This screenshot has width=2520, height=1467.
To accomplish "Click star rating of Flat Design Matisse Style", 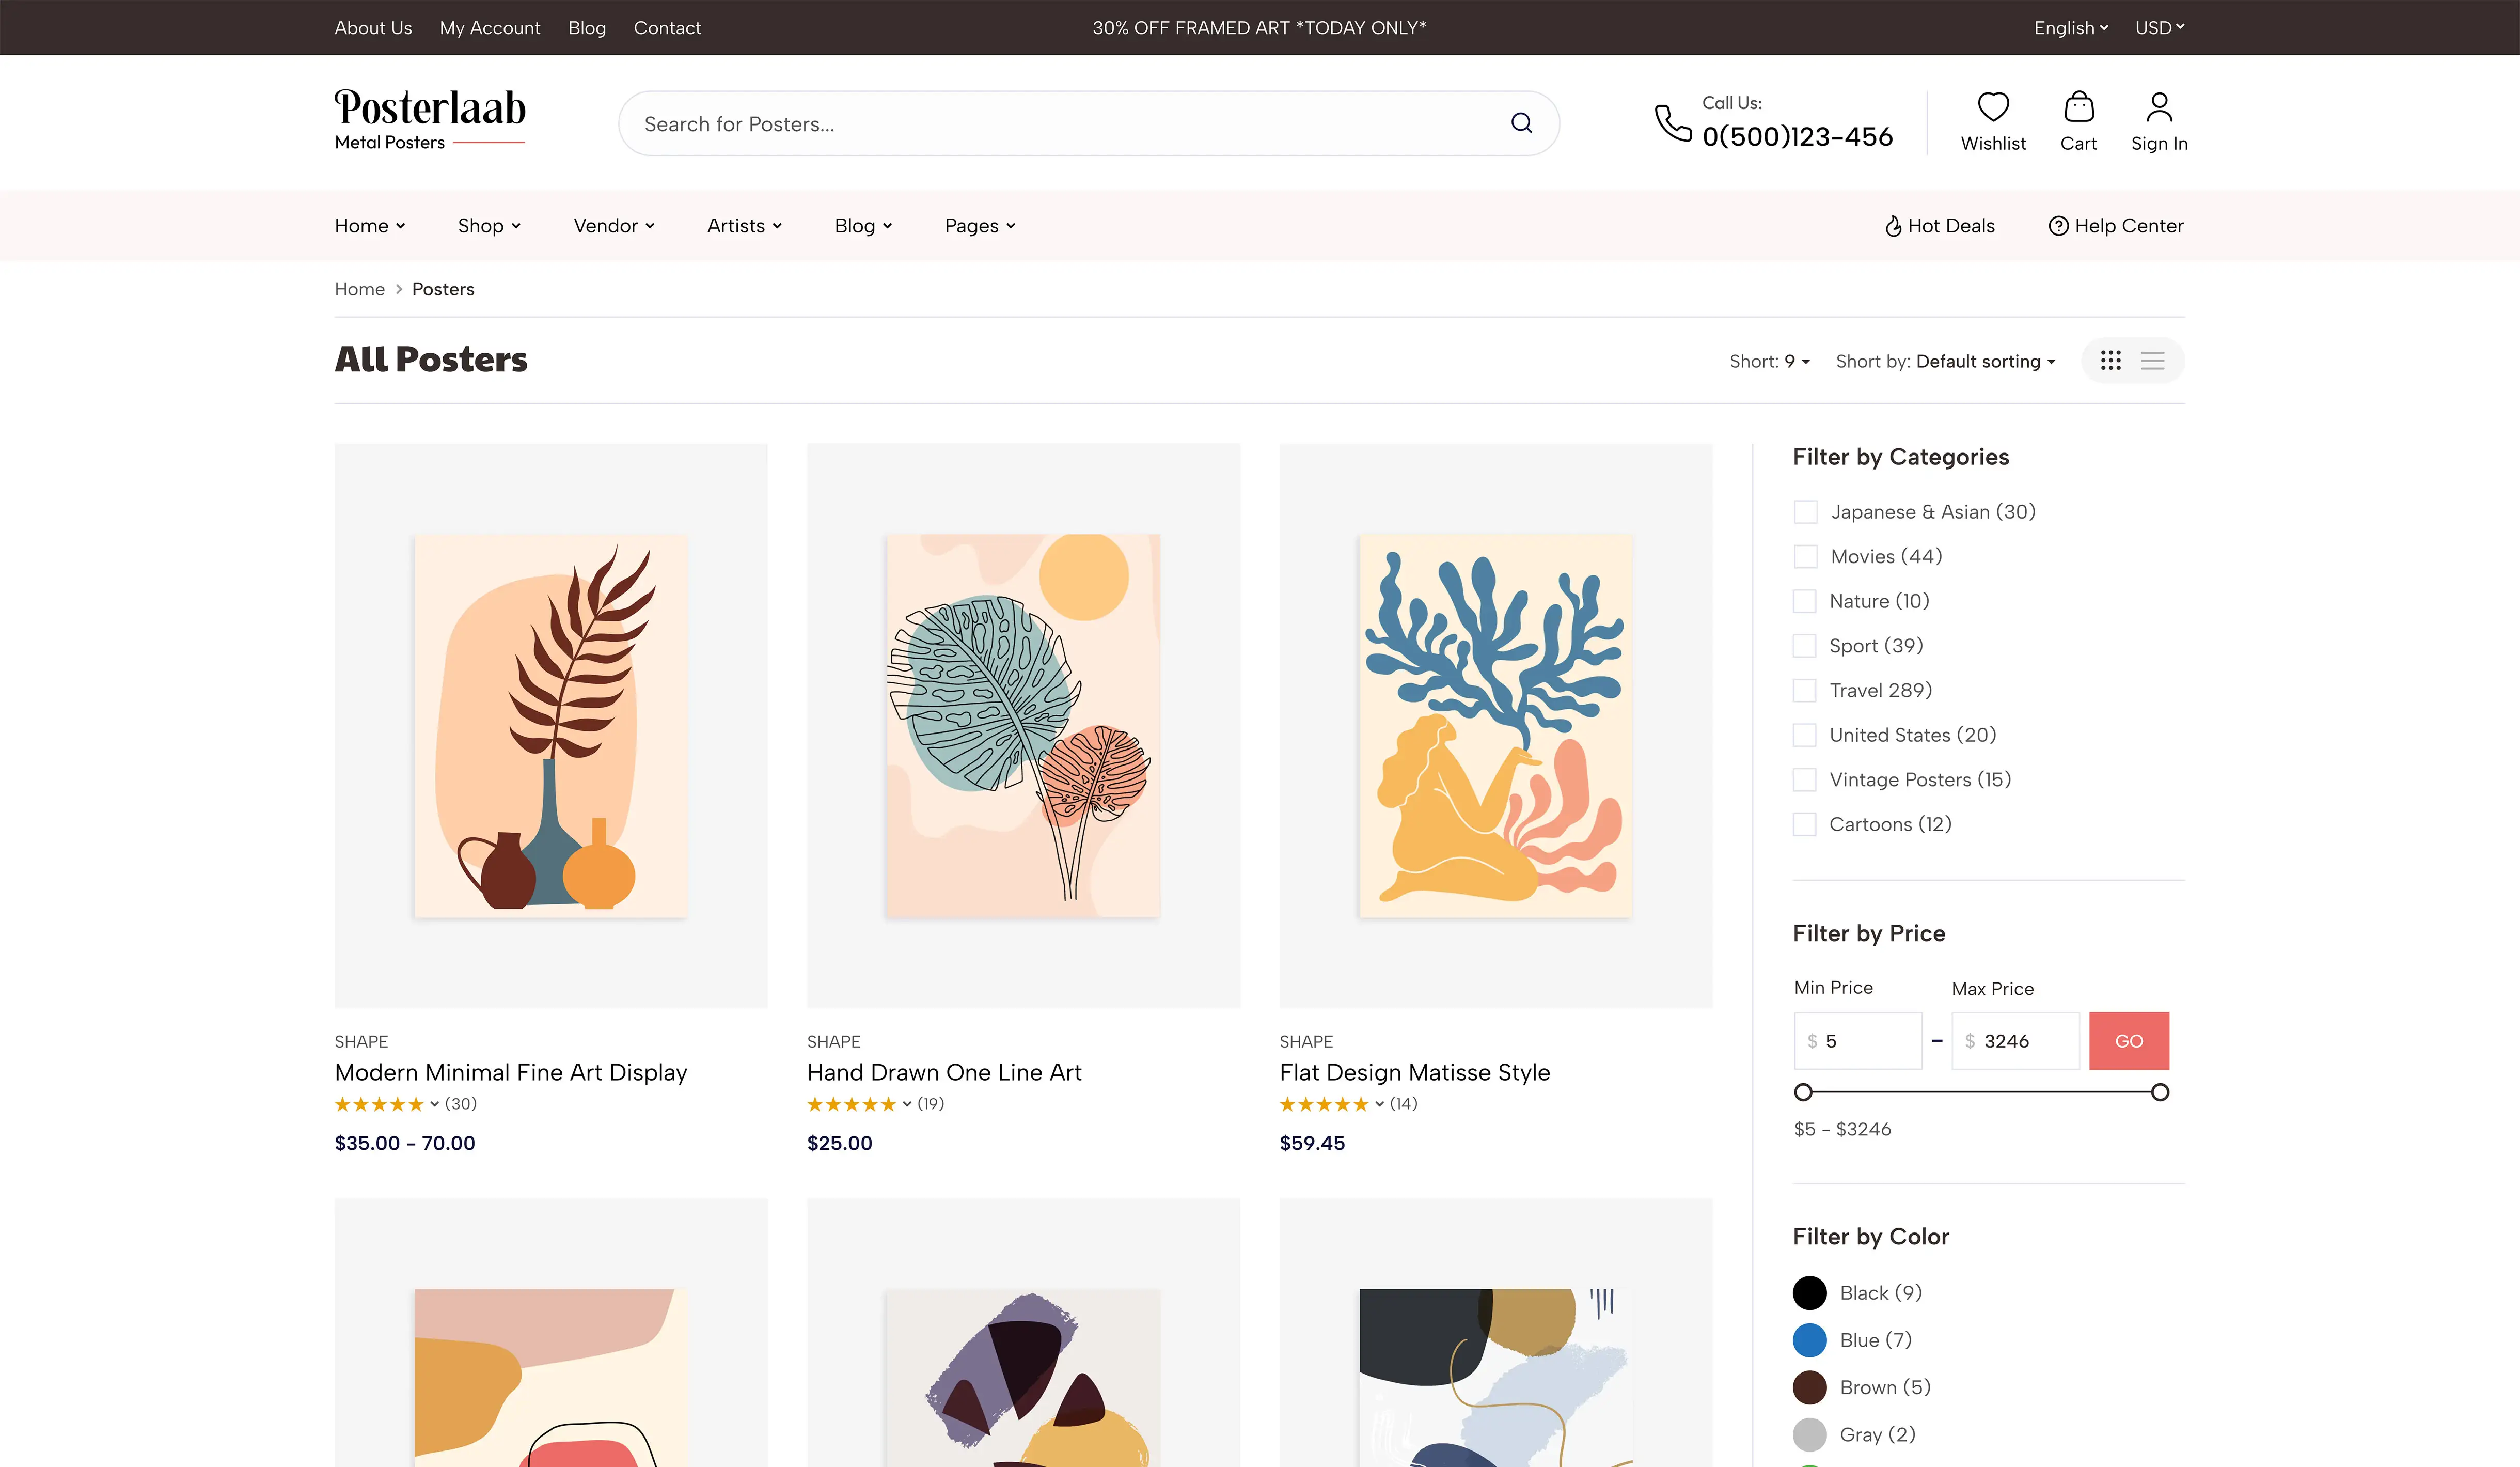I will (1323, 1104).
